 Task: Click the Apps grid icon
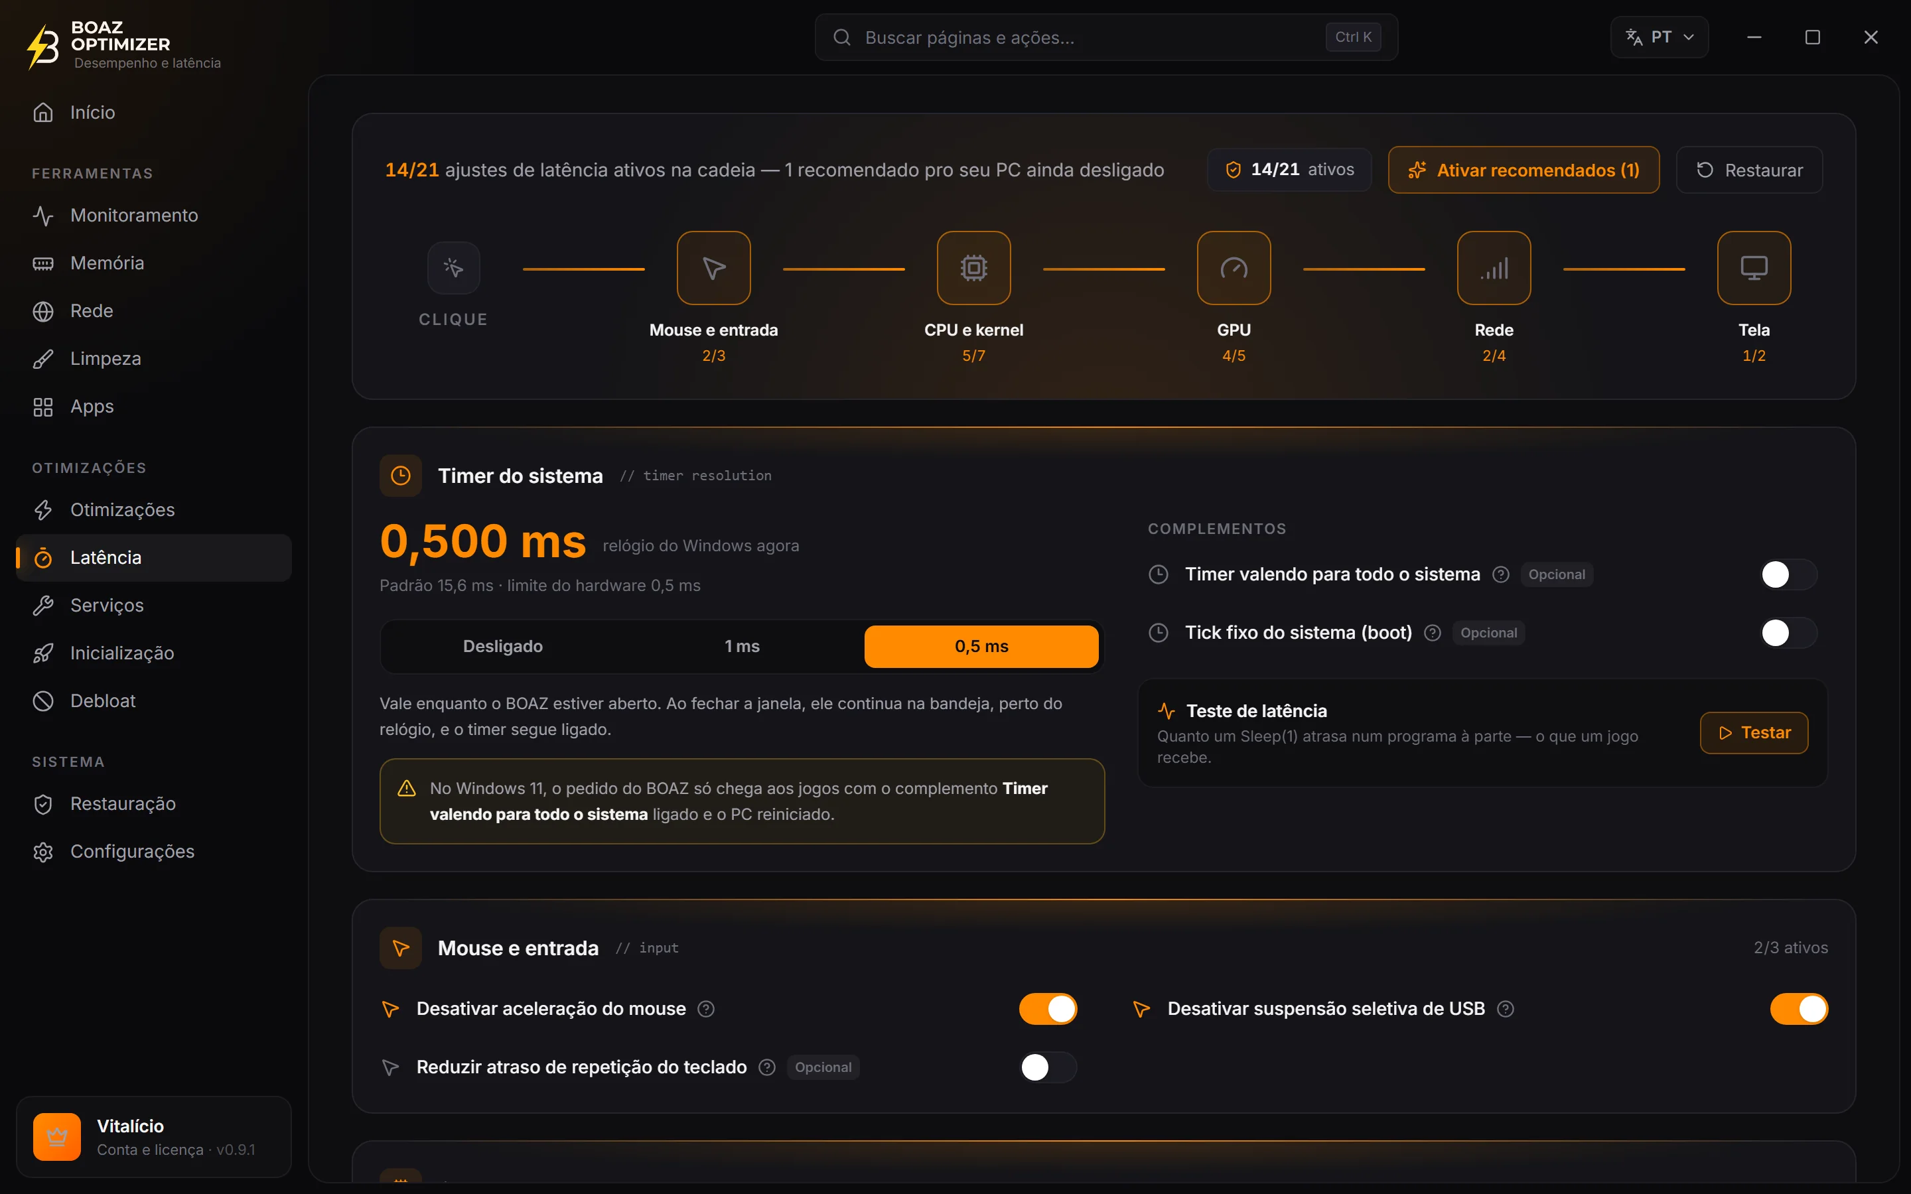click(x=42, y=407)
